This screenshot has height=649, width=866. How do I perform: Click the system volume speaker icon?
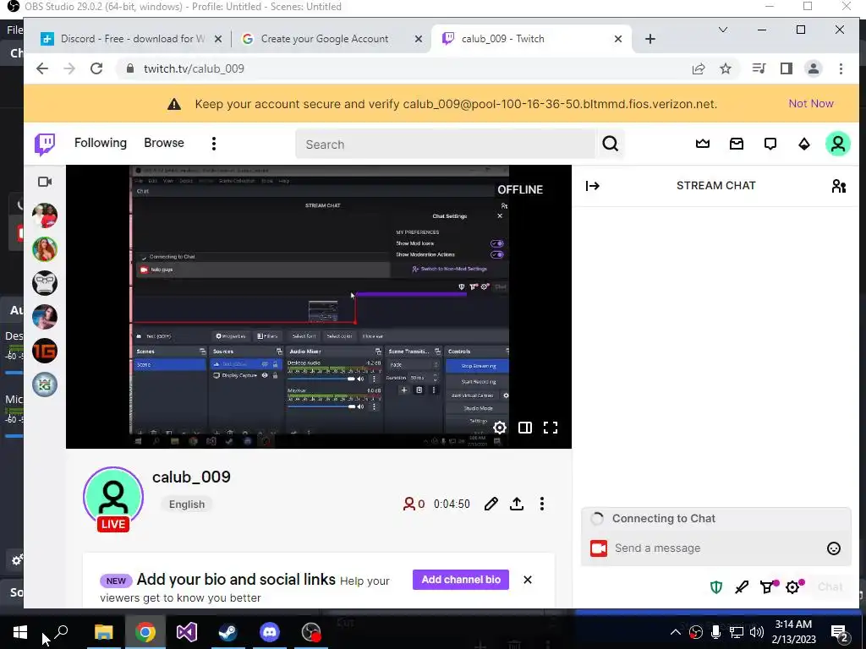757,632
